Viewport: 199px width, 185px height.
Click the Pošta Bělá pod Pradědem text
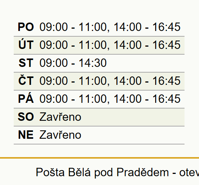click(102, 172)
